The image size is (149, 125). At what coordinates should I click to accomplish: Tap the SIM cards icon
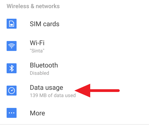click(12, 24)
